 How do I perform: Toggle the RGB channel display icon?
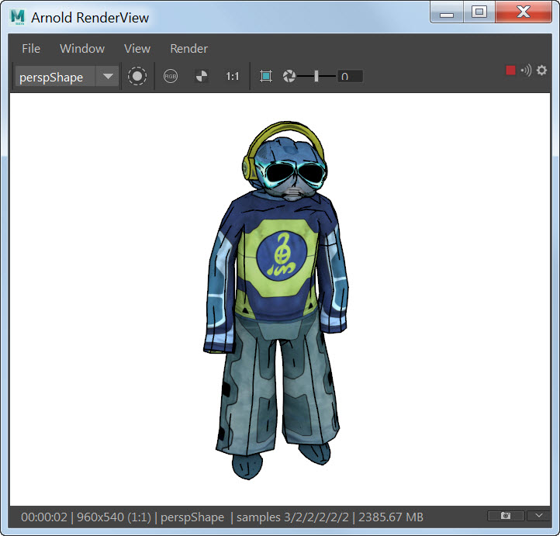coord(171,77)
